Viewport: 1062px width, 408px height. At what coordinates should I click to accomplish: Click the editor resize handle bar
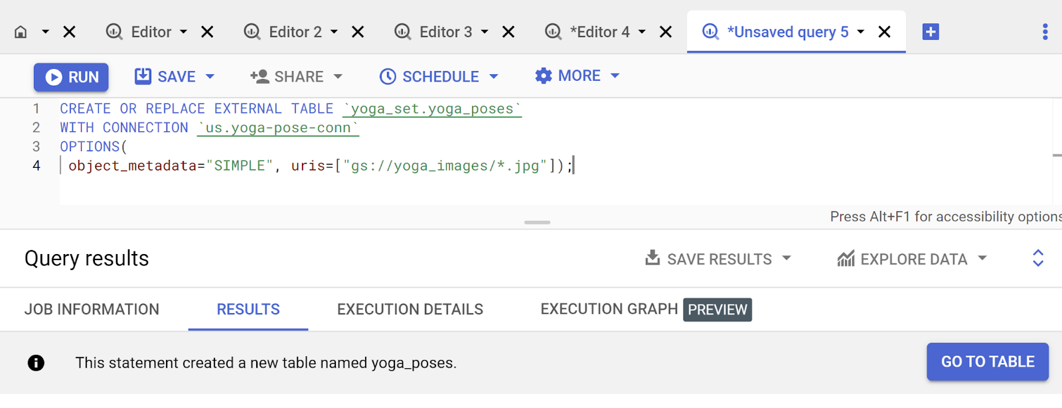tap(537, 222)
